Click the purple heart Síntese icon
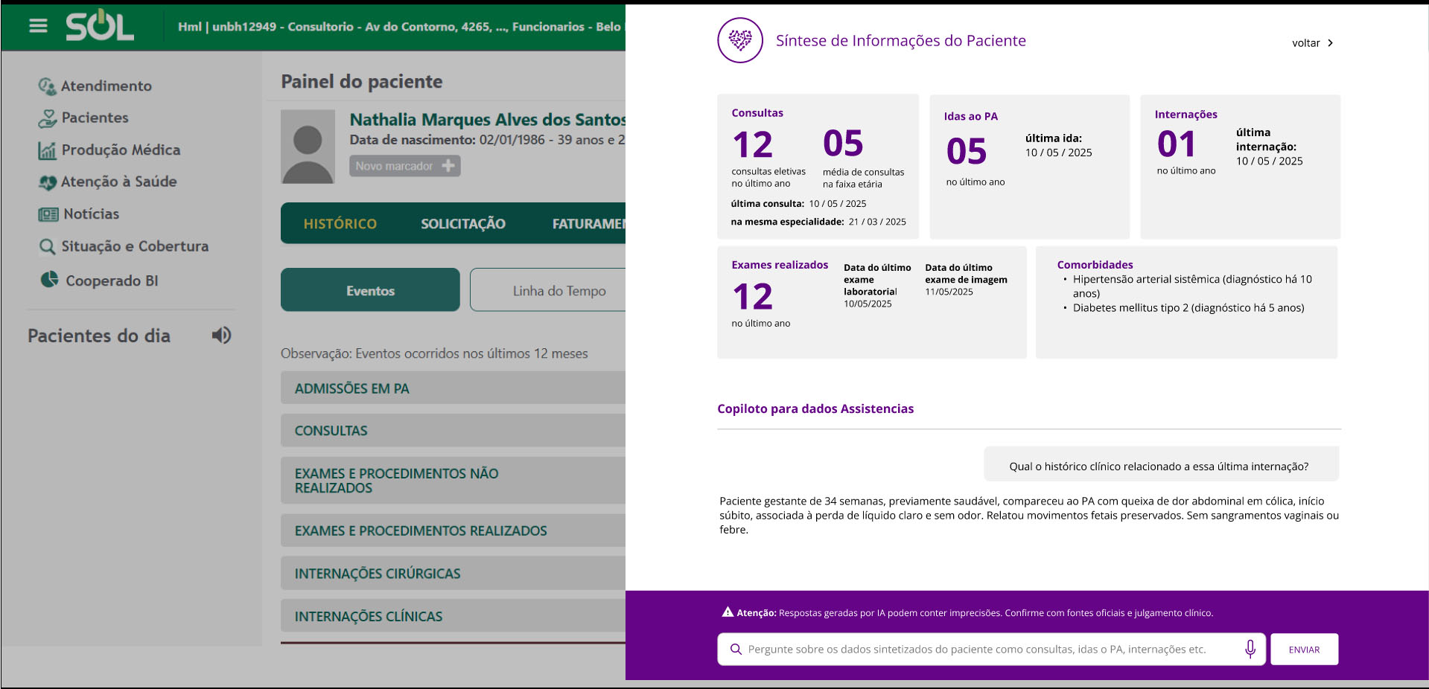The height and width of the screenshot is (689, 1429). pos(739,40)
